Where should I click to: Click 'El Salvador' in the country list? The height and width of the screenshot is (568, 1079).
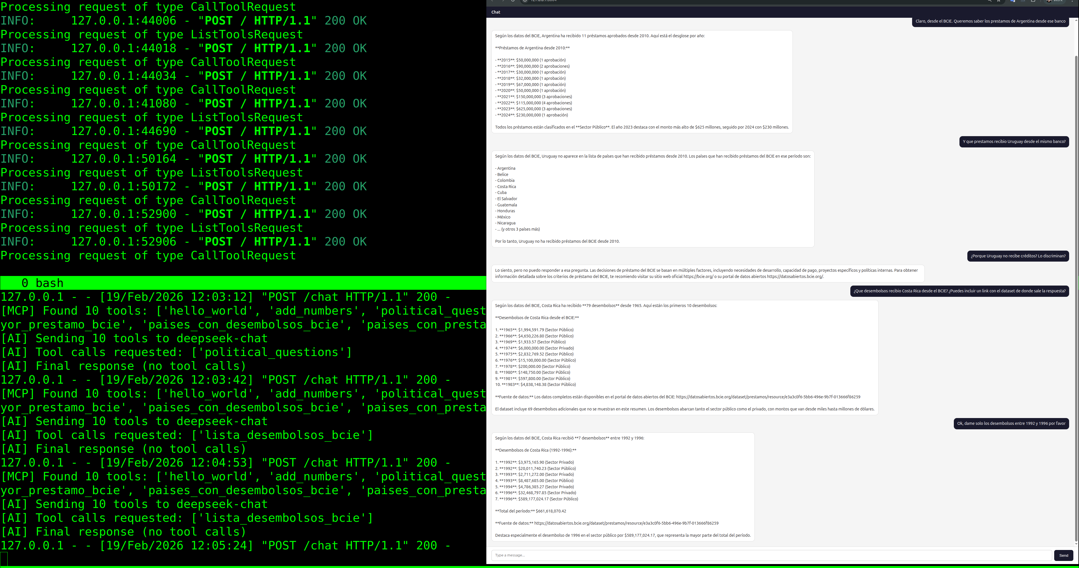tap(506, 199)
